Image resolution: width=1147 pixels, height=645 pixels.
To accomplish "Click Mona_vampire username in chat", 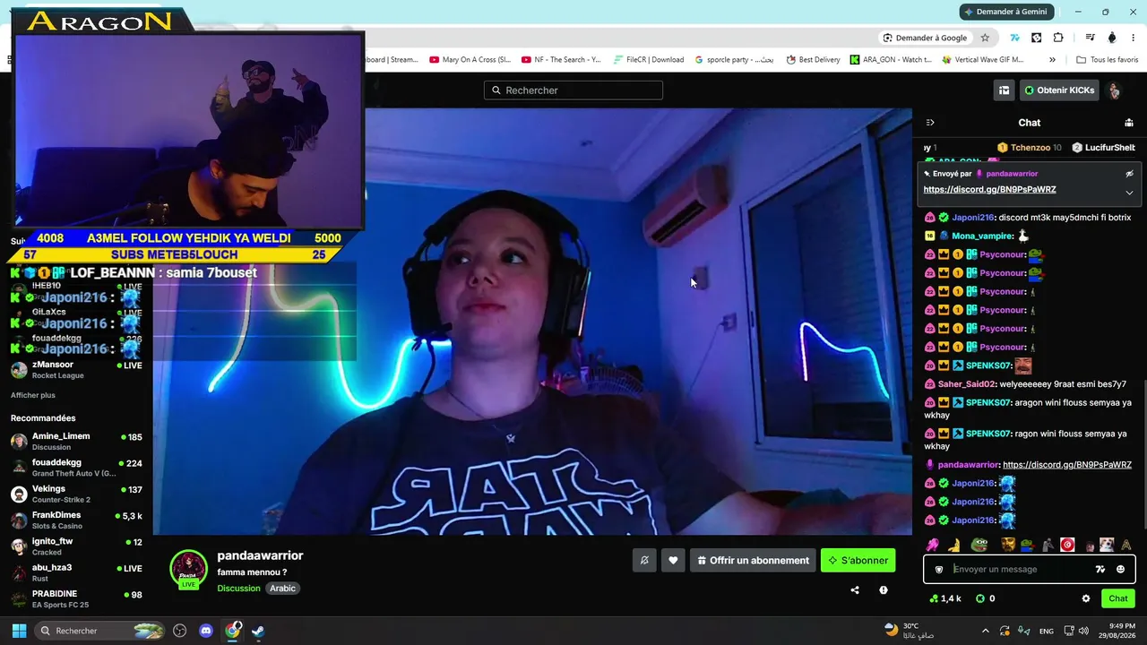I will tap(982, 236).
